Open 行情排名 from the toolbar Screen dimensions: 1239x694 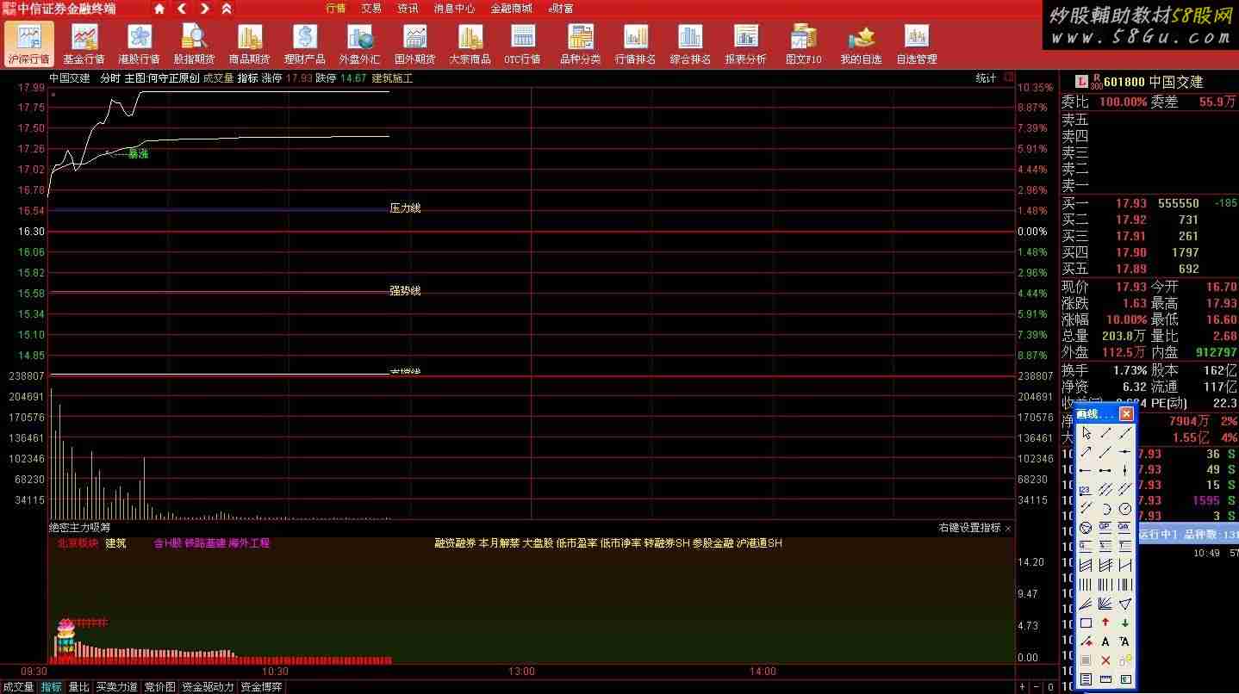pos(636,44)
